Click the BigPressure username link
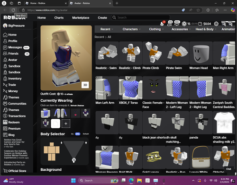This screenshot has width=237, height=185. tap(16, 26)
